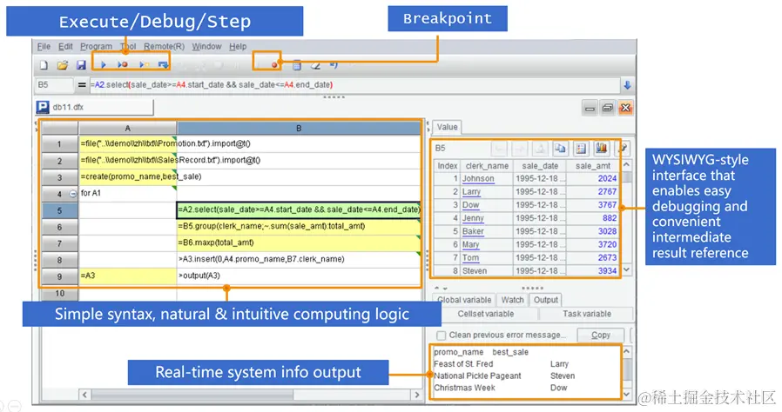
Task: Click the horizontal scrollbar left arrow
Action: coord(84,395)
